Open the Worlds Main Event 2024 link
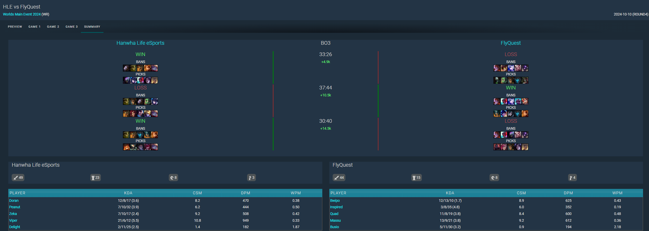Viewport: 649px width, 231px height. [22, 14]
